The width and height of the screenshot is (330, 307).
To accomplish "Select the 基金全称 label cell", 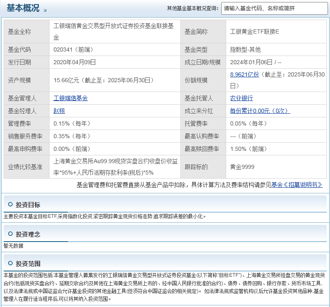I will click(x=27, y=31).
